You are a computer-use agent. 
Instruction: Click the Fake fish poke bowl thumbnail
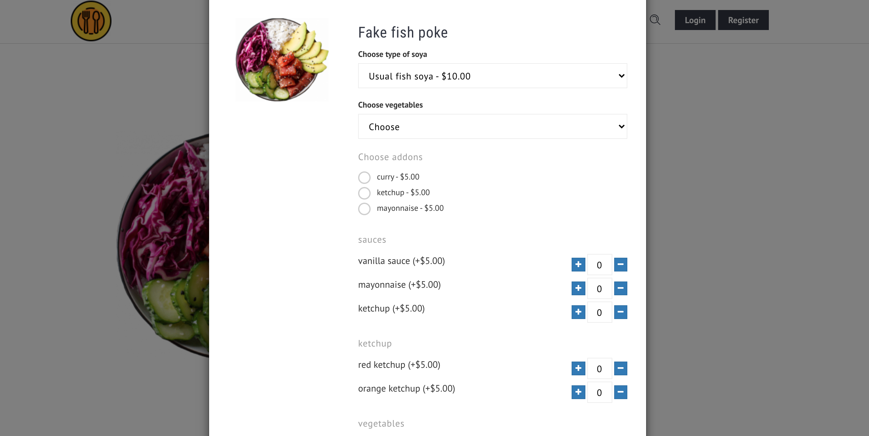click(282, 59)
